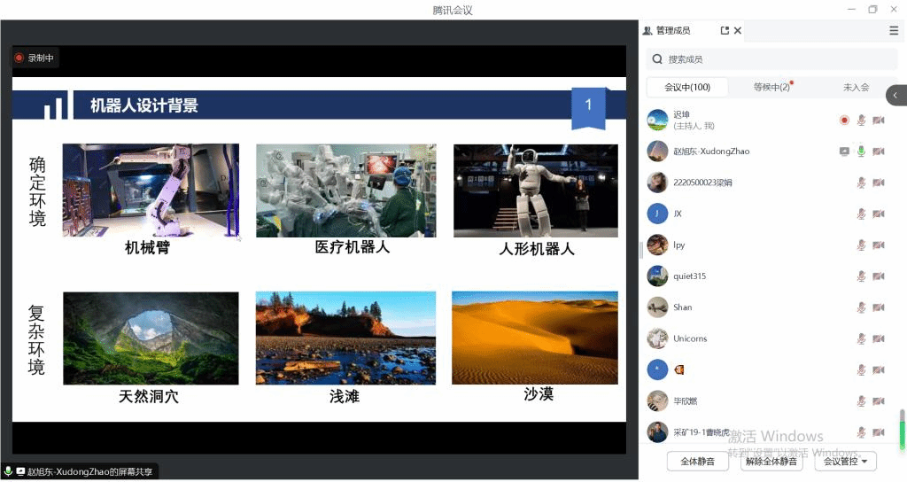Click the 录制中 recording indicator

tap(35, 58)
